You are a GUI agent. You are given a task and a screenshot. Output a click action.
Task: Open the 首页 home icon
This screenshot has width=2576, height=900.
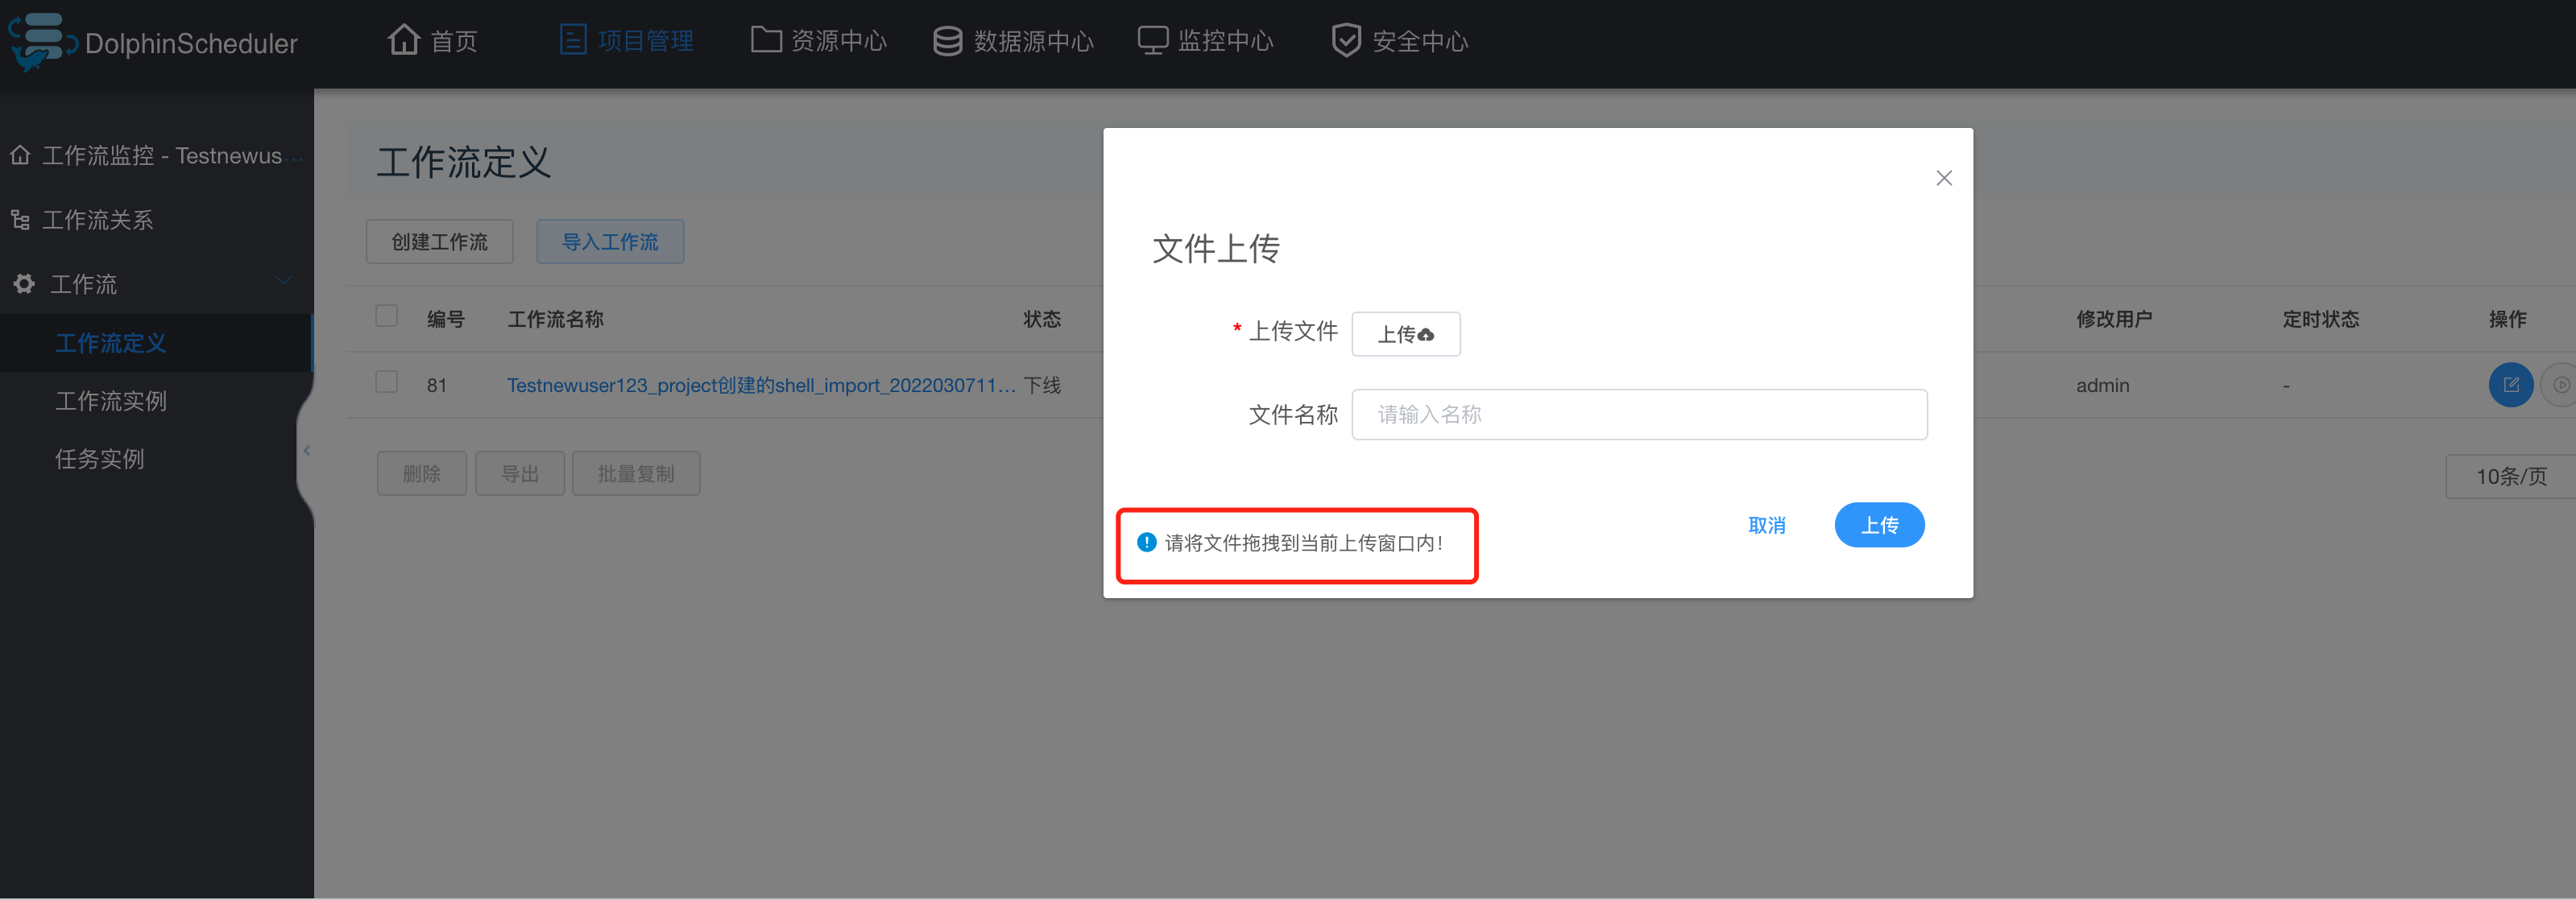(x=405, y=39)
